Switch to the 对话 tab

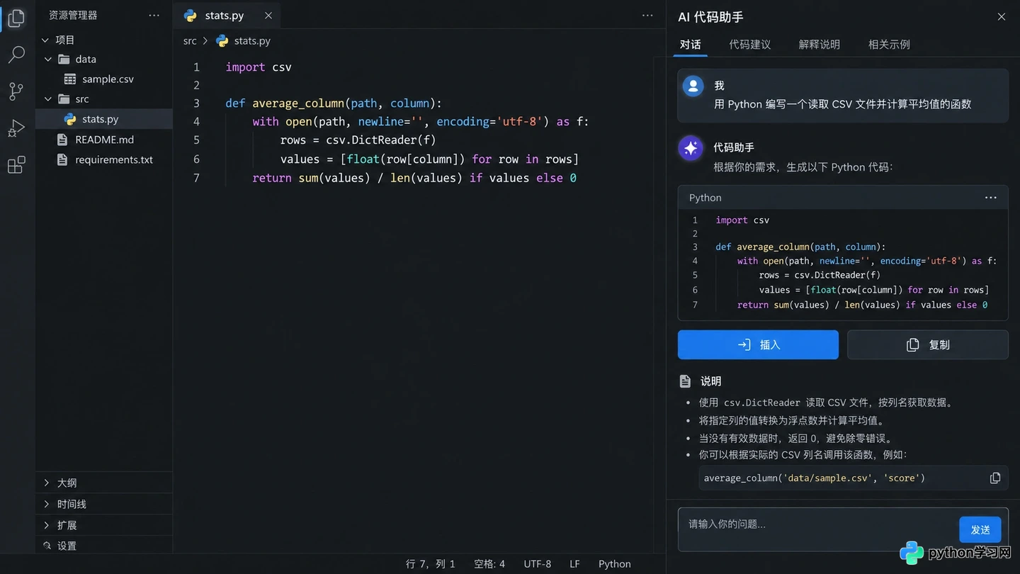[x=691, y=44]
